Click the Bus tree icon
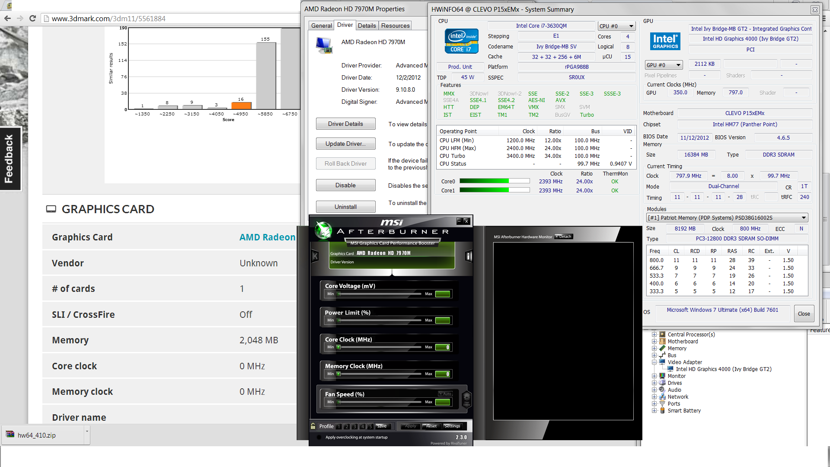 [662, 355]
